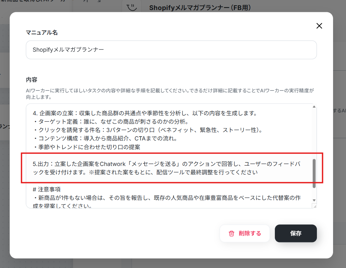Click the textarea resize handle corner
This screenshot has height=268, width=346.
coord(314,206)
